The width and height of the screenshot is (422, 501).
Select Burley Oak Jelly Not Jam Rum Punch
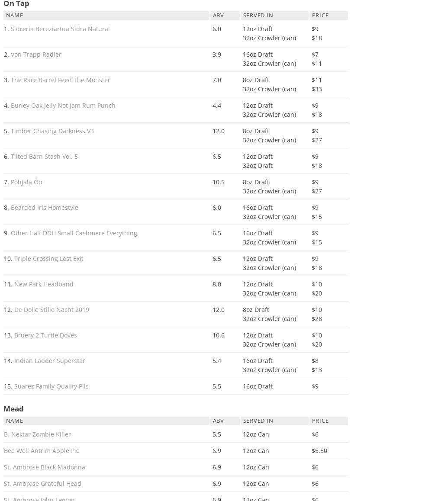pyautogui.click(x=63, y=106)
